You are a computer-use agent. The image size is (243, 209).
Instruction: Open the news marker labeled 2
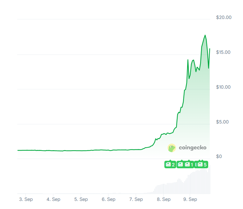(170, 165)
